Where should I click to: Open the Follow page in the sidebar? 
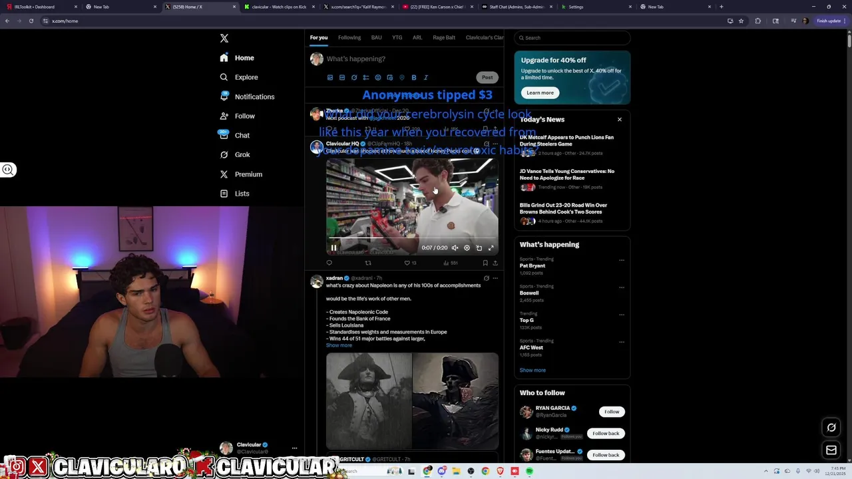pos(237,116)
